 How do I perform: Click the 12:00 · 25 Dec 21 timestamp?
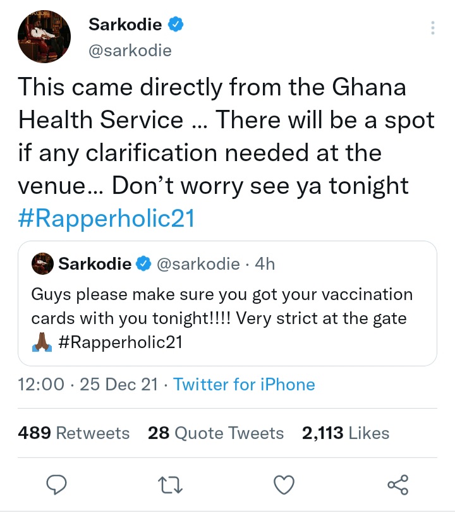coord(88,385)
